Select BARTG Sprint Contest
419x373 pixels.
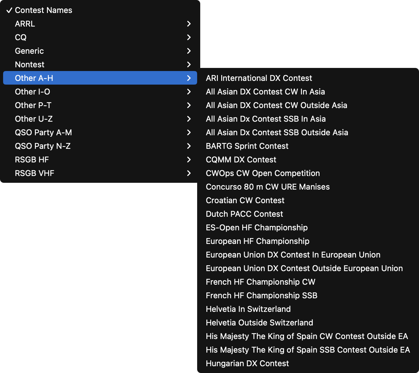tap(308, 146)
